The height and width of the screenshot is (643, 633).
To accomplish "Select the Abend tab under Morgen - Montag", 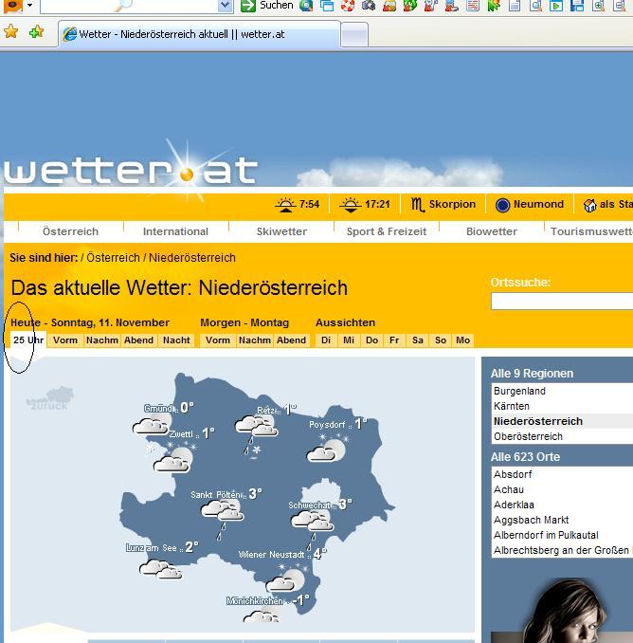I will point(291,340).
